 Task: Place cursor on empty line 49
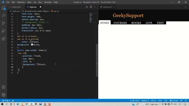[52, 67]
